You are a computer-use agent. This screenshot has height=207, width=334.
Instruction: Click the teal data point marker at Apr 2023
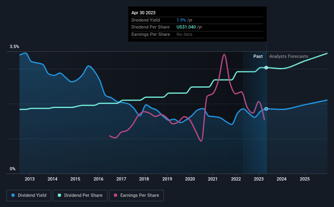coord(266,68)
